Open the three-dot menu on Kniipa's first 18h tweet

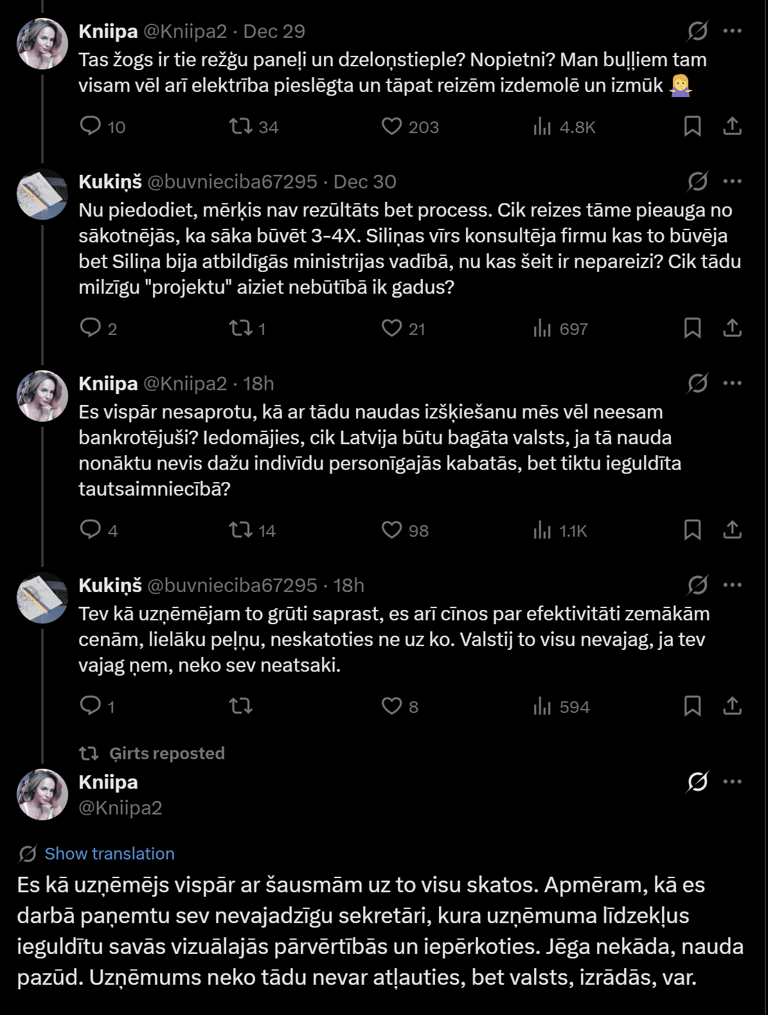coord(732,383)
